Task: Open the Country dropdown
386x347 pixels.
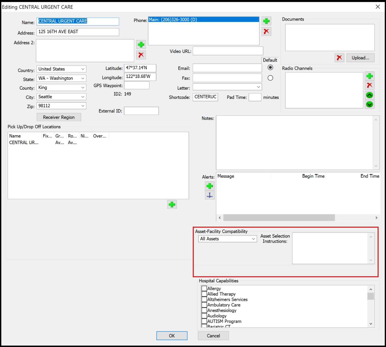Action: [x=61, y=69]
